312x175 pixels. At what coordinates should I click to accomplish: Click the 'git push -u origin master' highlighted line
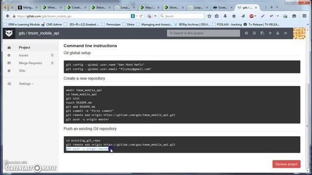pos(87,149)
